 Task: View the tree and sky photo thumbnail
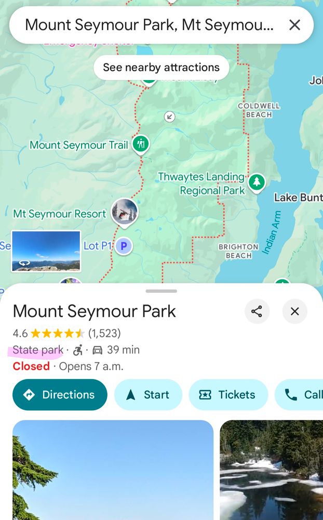point(113,470)
